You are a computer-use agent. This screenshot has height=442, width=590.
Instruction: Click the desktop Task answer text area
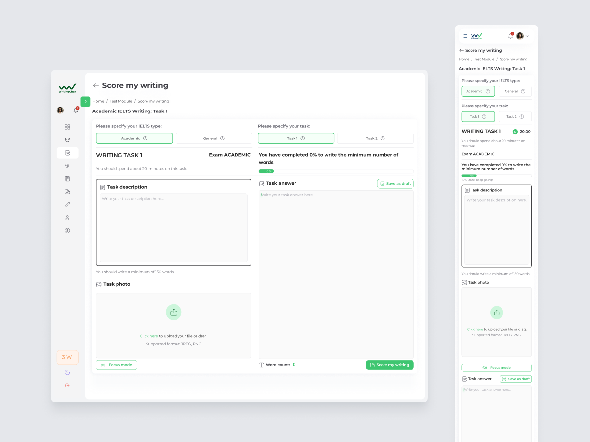pos(336,275)
